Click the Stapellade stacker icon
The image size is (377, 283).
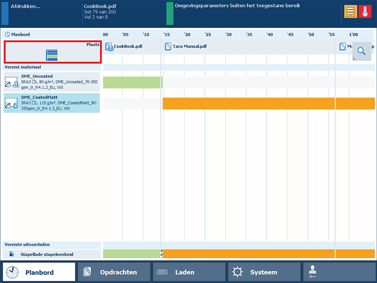point(11,254)
